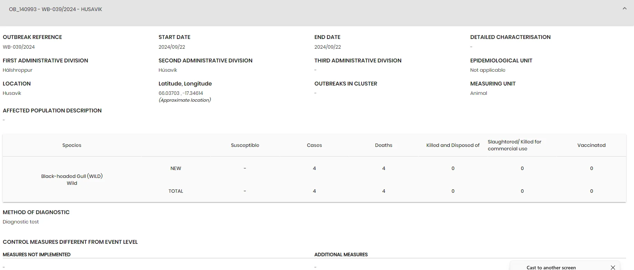Click the MEASURES NOT IMPLEMENTED label
Viewport: 634px width, 270px height.
pos(37,254)
